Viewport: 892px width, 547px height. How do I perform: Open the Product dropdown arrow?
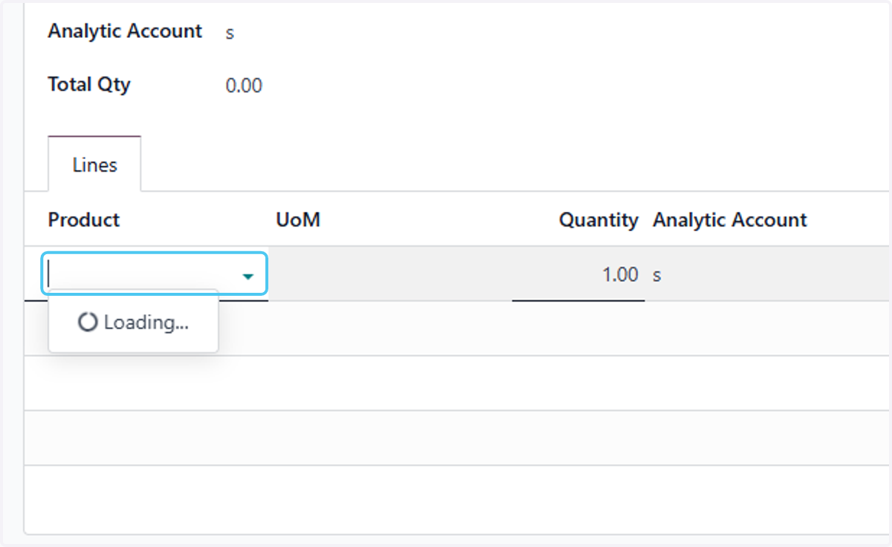248,276
